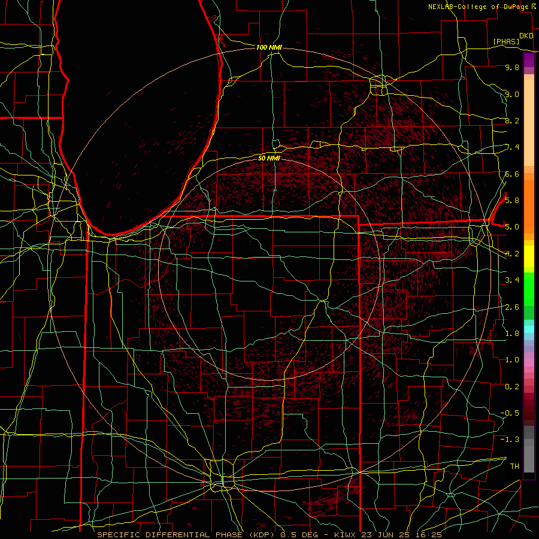The width and height of the screenshot is (539, 539).
Task: Click the 100 NMI range ring label
Action: pyautogui.click(x=269, y=47)
